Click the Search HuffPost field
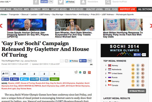 pyautogui.click(x=120, y=2)
